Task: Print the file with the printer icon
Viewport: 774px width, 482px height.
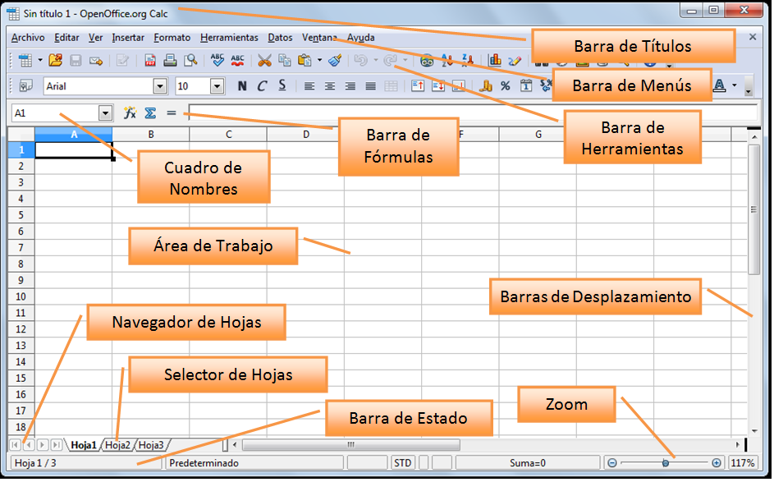Action: tap(170, 61)
